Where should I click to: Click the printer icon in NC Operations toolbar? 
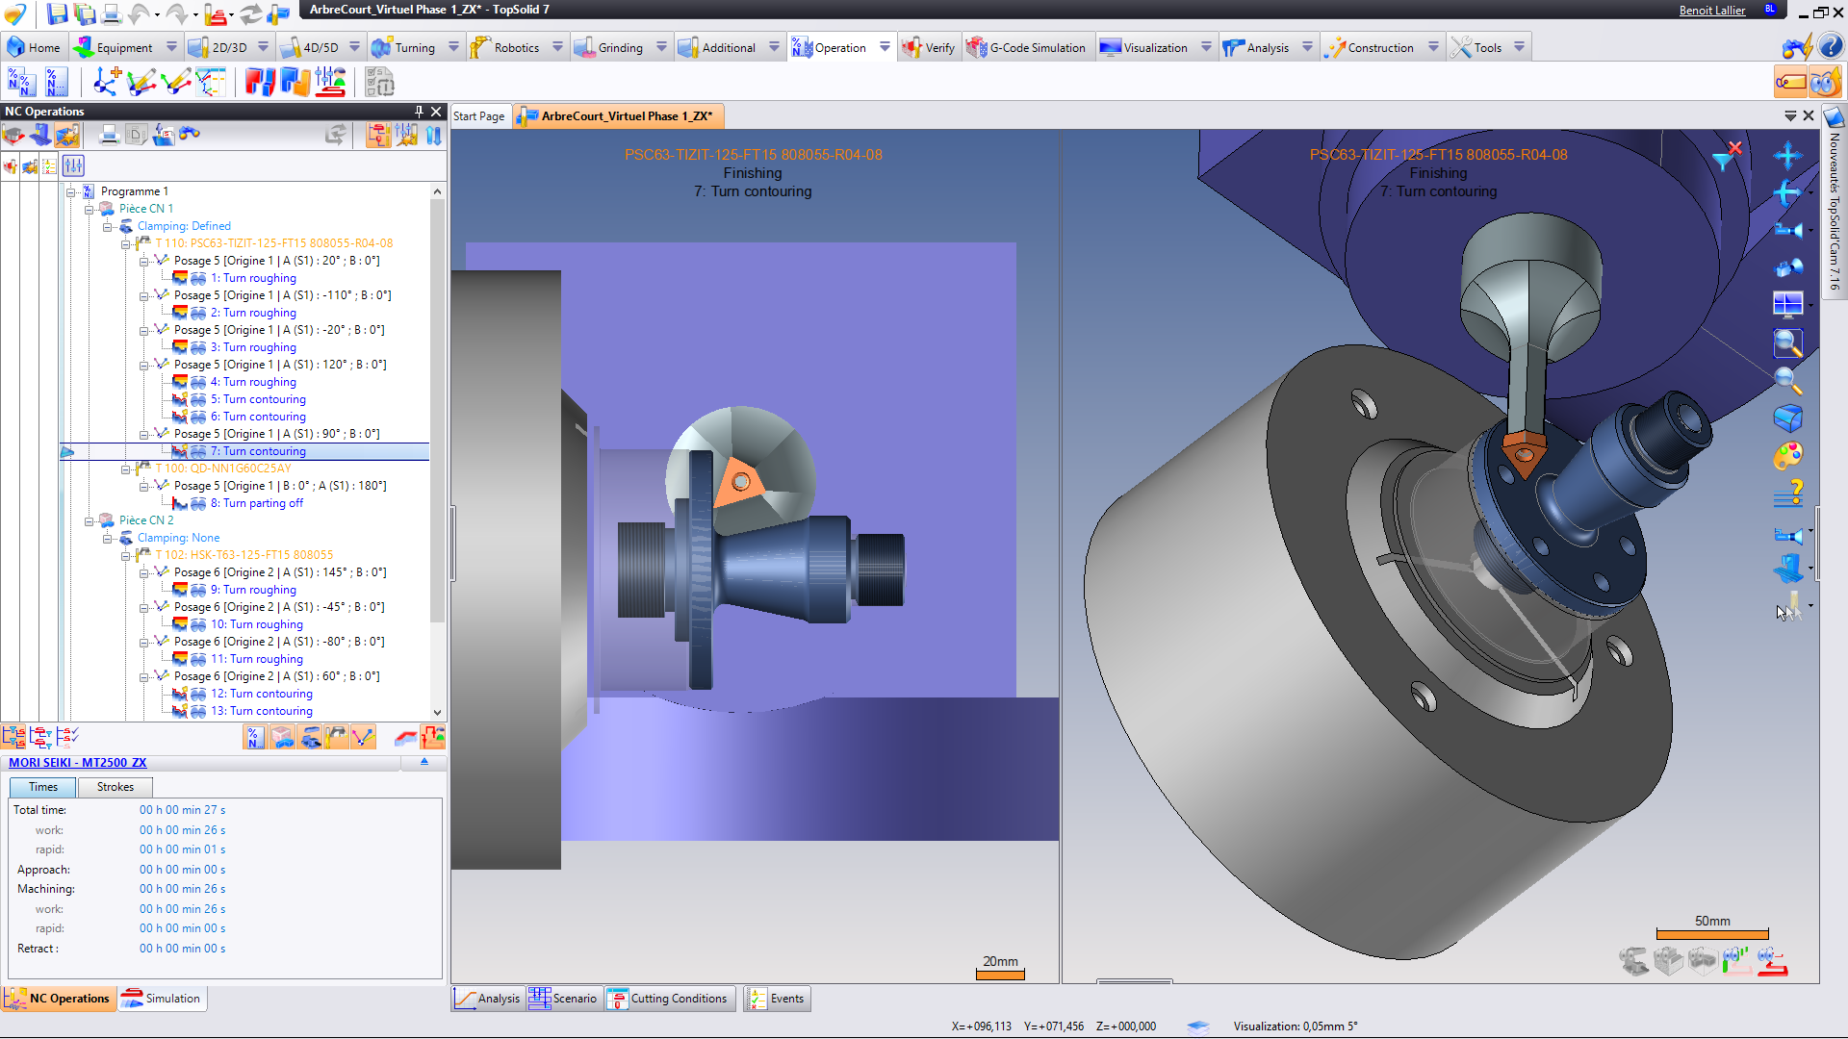click(109, 136)
